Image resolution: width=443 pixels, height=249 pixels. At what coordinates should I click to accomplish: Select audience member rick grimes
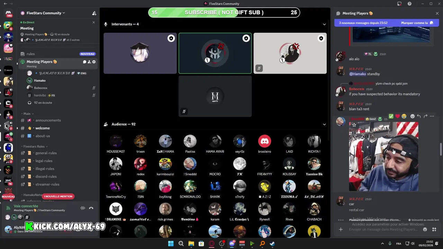click(165, 212)
